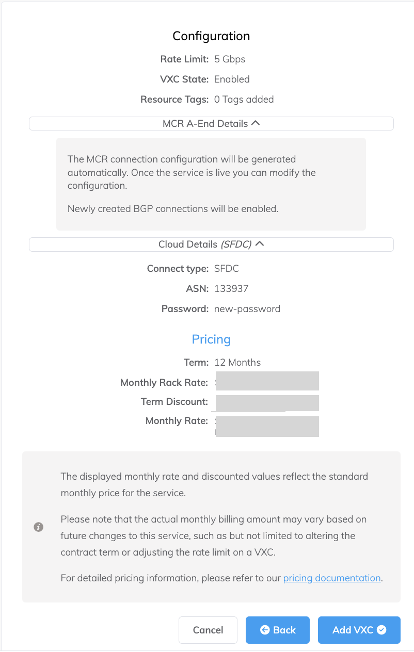Image resolution: width=414 pixels, height=652 pixels.
Task: Click the back arrow icon inside the Back button
Action: [x=264, y=630]
